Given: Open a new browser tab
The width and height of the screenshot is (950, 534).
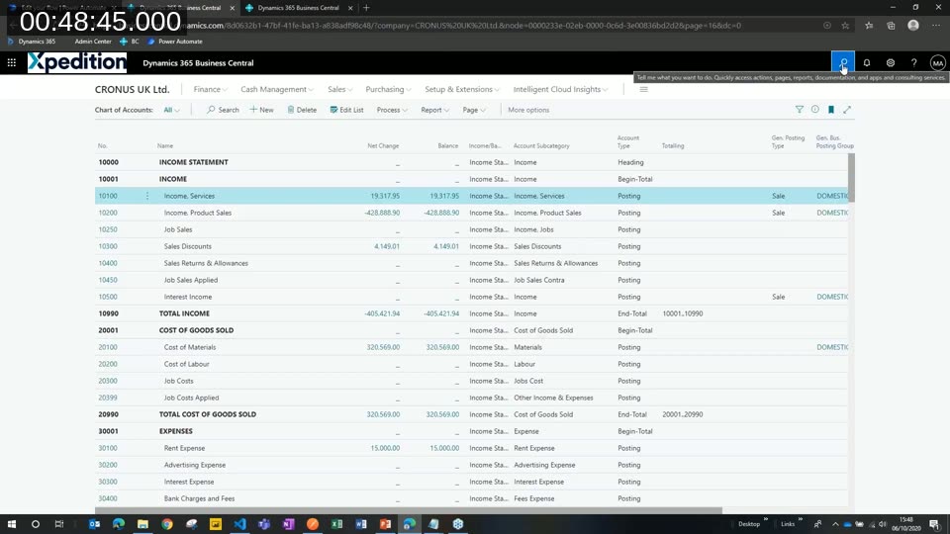Looking at the screenshot, I should tap(366, 8).
